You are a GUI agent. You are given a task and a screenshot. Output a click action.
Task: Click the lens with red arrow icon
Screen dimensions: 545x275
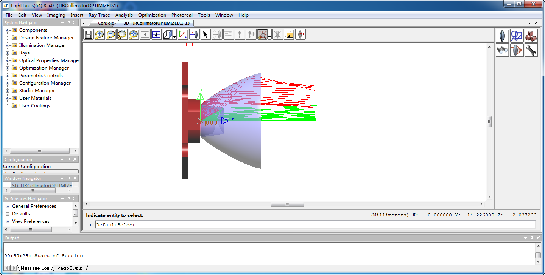(x=300, y=35)
